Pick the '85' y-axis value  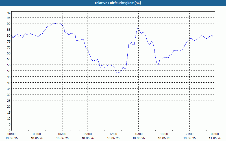(x=9, y=30)
